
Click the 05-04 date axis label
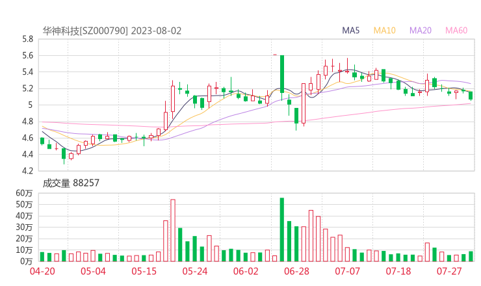point(93,271)
